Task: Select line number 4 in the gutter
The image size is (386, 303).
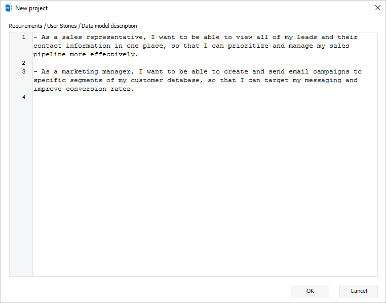Action: point(24,97)
